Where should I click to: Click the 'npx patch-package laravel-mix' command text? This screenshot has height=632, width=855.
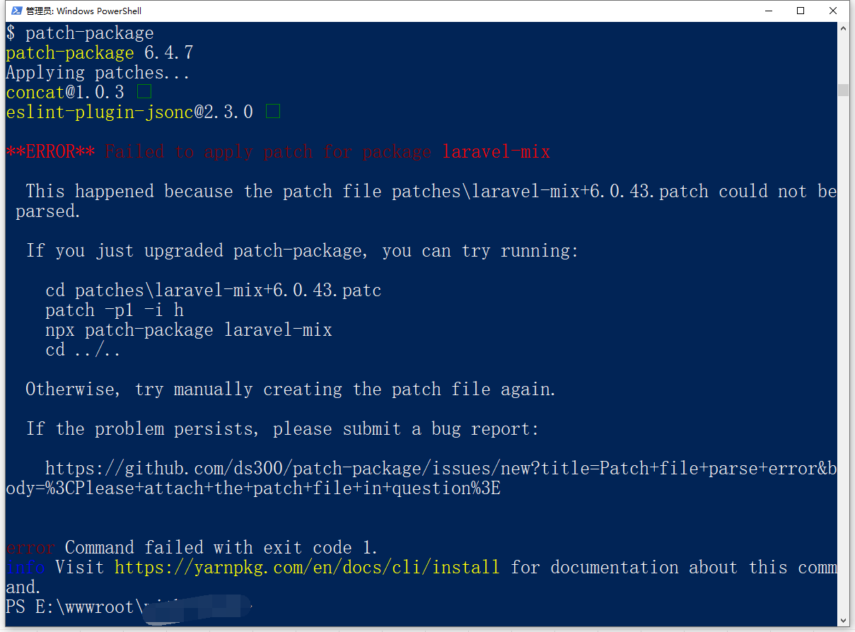tap(188, 330)
